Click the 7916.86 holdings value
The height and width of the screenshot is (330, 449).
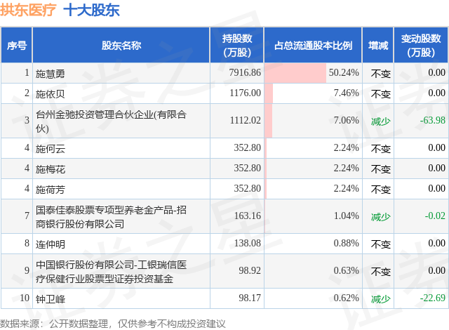pos(245,72)
